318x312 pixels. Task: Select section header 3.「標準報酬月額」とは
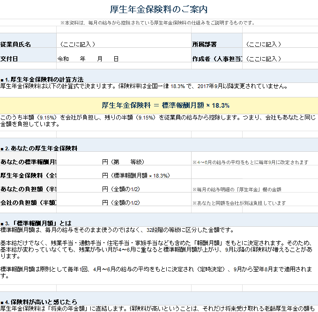[37, 223]
